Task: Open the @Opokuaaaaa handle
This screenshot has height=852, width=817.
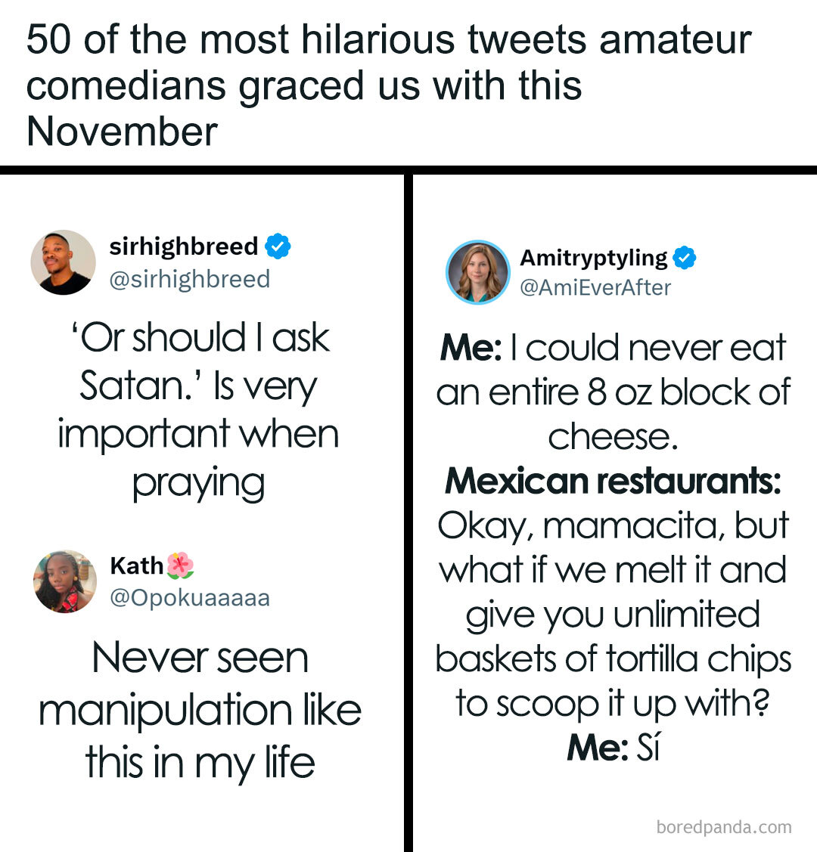Action: (x=190, y=598)
